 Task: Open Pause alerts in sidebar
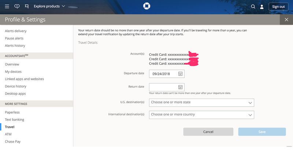tap(14, 38)
